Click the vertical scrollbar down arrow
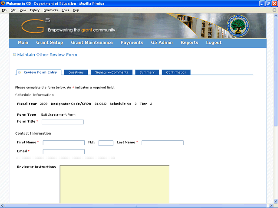Image resolution: width=278 pixels, height=208 pixels. [x=276, y=201]
